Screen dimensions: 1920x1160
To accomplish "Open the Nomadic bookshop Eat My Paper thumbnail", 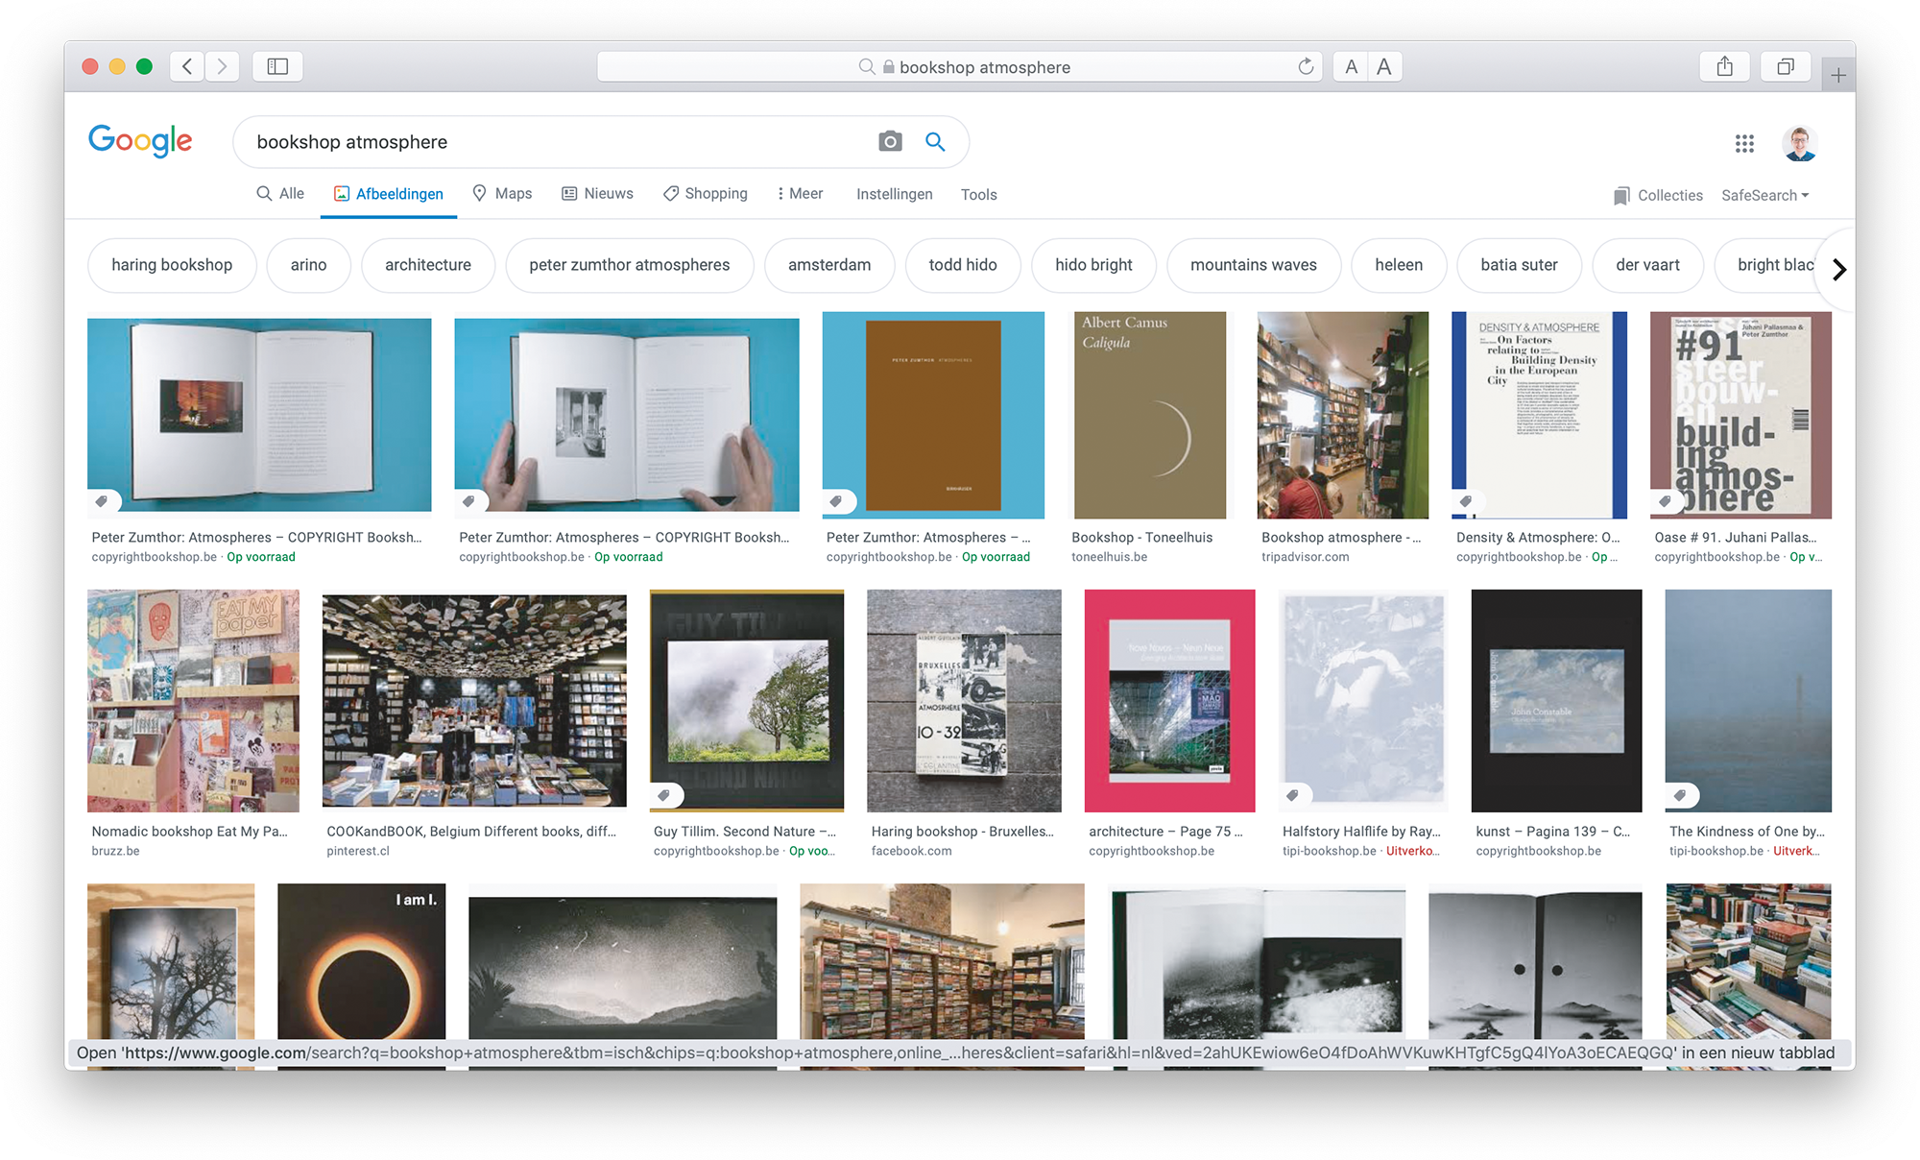I will coord(193,701).
